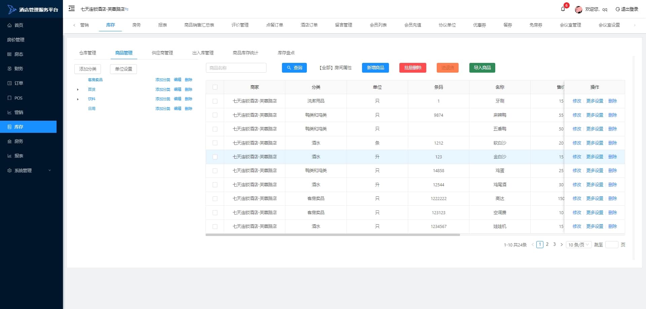Viewport: 646px width, 309px height.
Task: Check the row for 牙刷
Action: 215,101
